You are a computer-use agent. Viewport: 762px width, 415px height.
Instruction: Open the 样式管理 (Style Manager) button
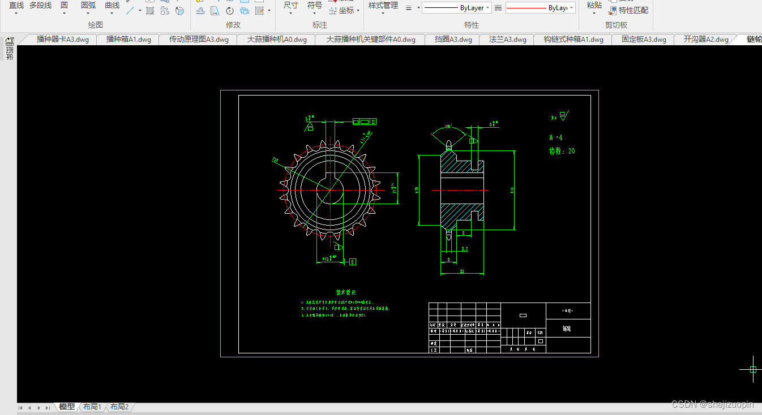click(383, 5)
